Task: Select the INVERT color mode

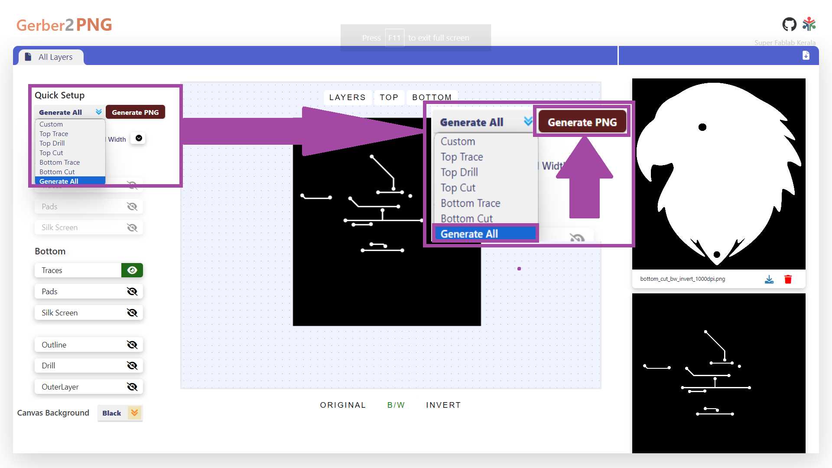Action: click(x=443, y=405)
